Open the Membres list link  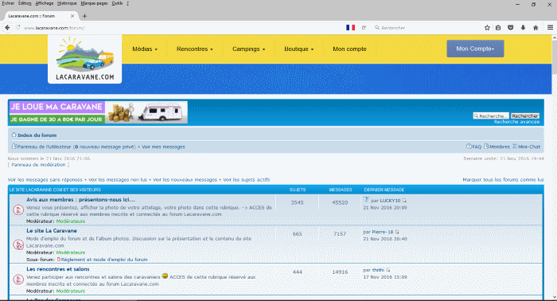point(497,147)
